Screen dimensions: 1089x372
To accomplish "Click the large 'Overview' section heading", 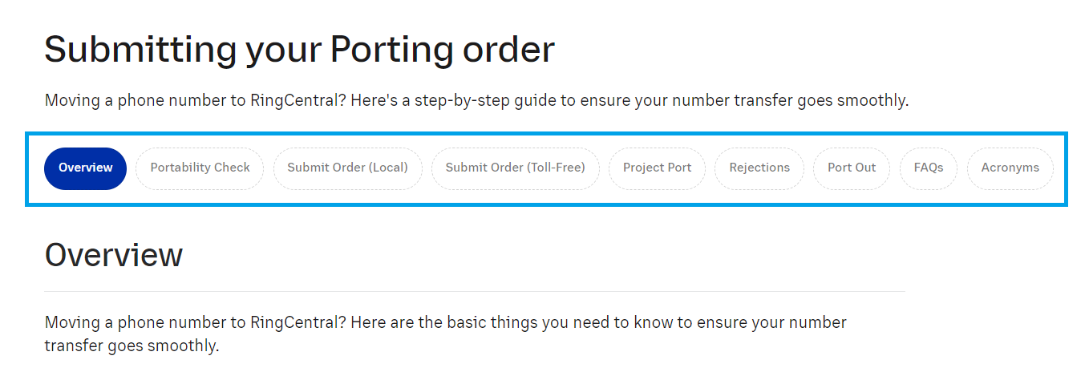I will pyautogui.click(x=114, y=255).
